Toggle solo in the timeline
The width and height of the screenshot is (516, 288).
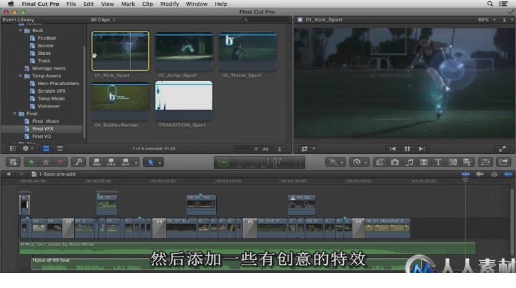click(x=494, y=174)
